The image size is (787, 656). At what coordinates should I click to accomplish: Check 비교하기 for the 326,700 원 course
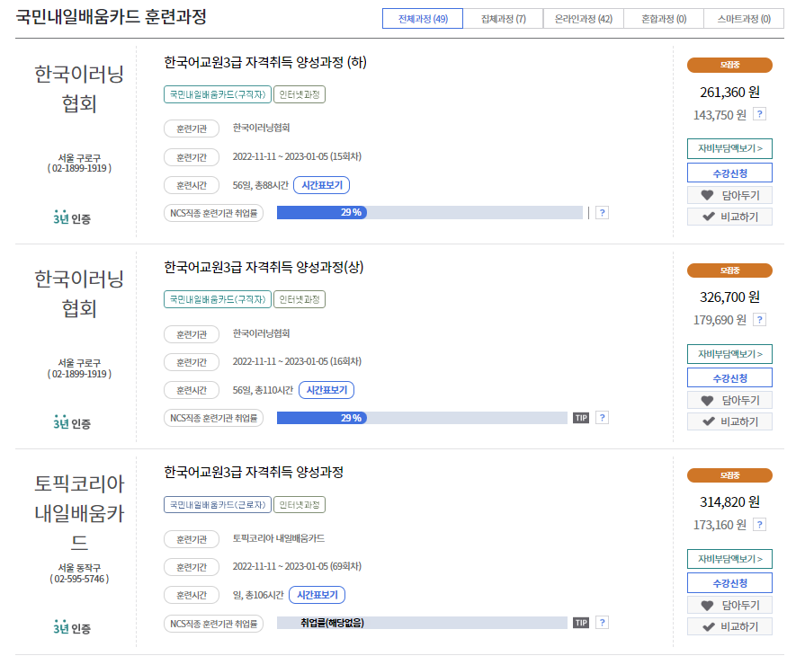click(729, 421)
